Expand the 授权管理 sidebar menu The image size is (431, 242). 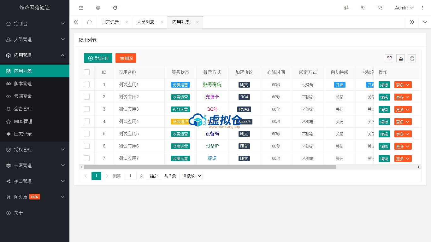[35, 150]
